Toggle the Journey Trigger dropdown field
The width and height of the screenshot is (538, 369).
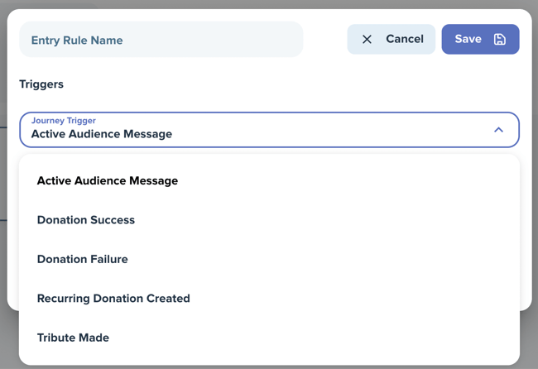[x=269, y=130]
